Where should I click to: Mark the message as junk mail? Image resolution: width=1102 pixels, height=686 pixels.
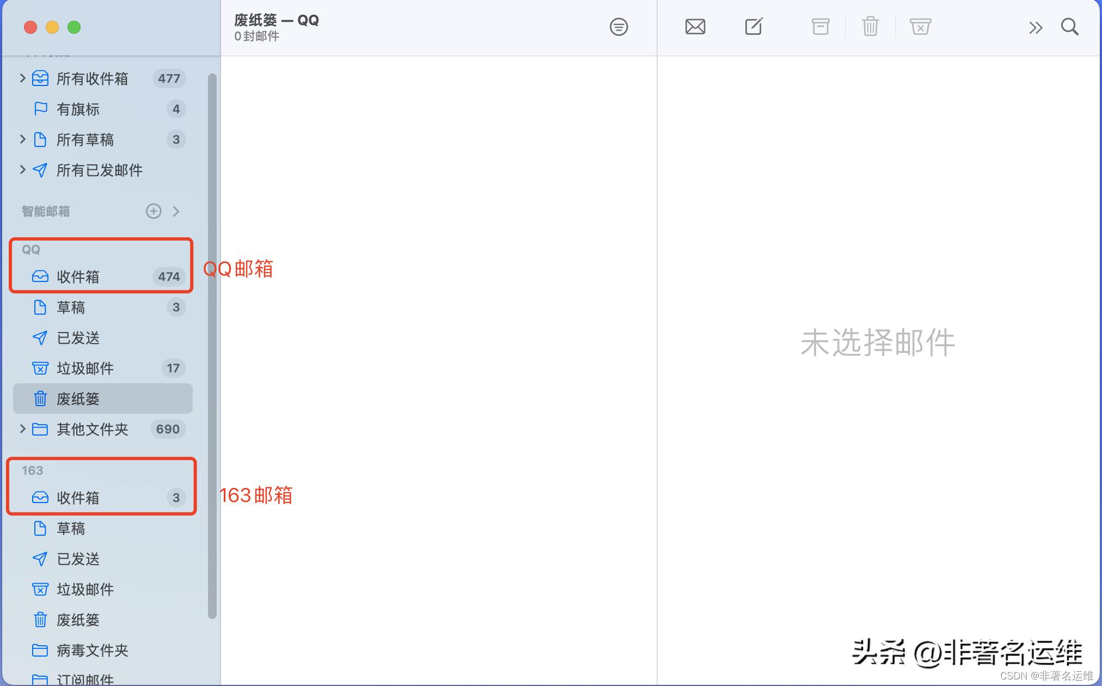(920, 26)
